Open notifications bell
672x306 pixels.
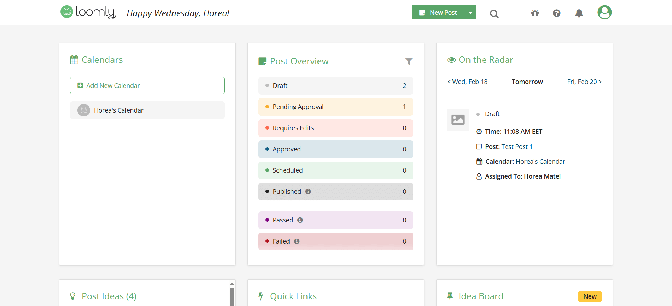579,13
